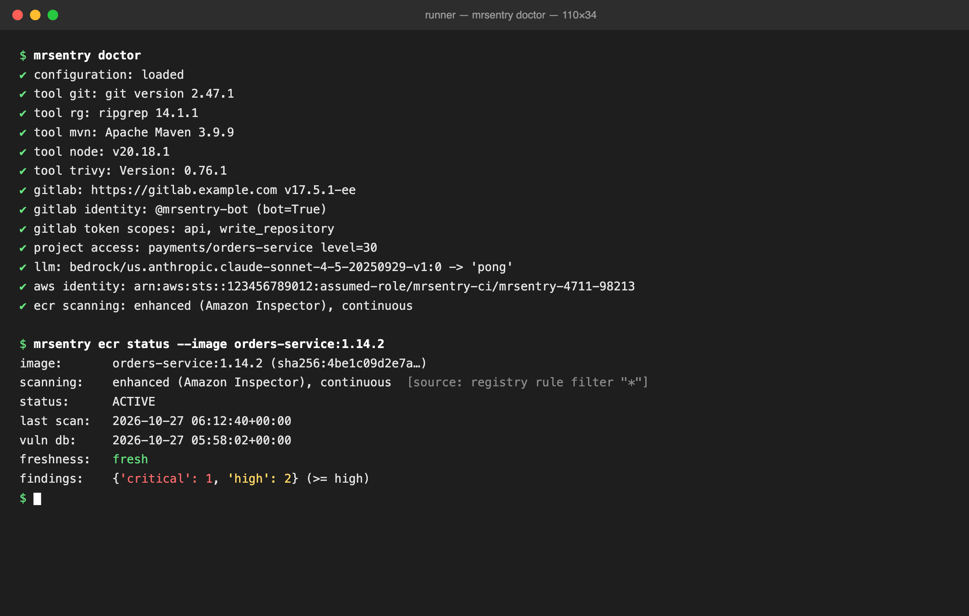Image resolution: width=969 pixels, height=616 pixels.
Task: Click the text 'git version 2.47.1'
Action: 170,94
